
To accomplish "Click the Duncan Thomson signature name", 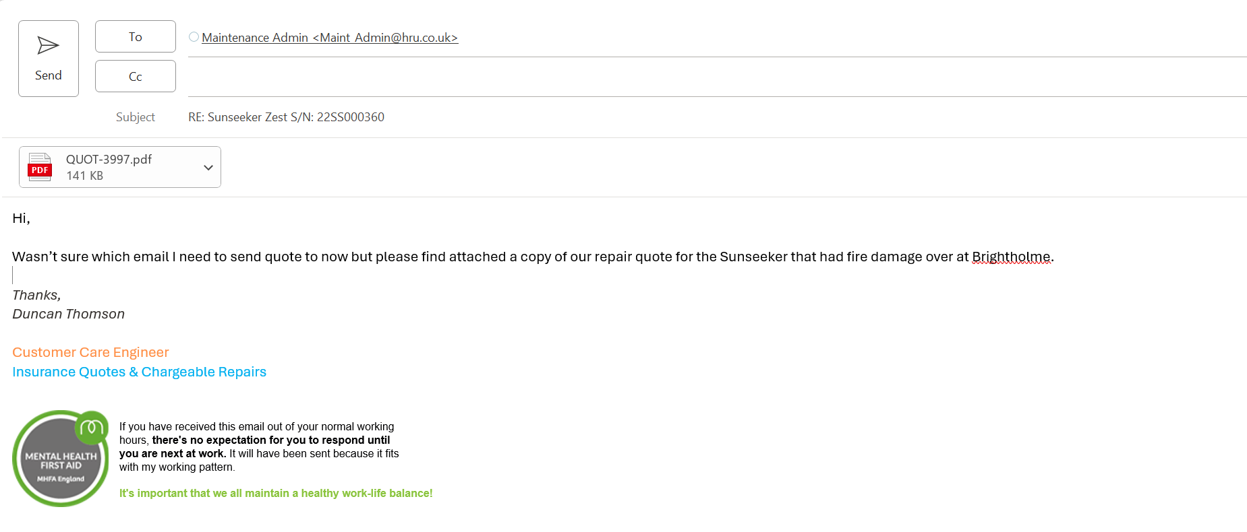I will point(68,314).
